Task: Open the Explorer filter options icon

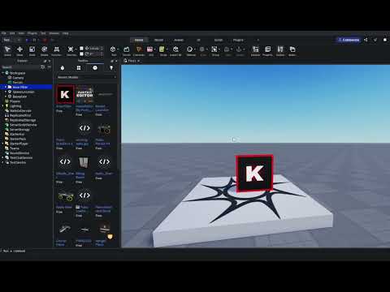Action: (42, 67)
